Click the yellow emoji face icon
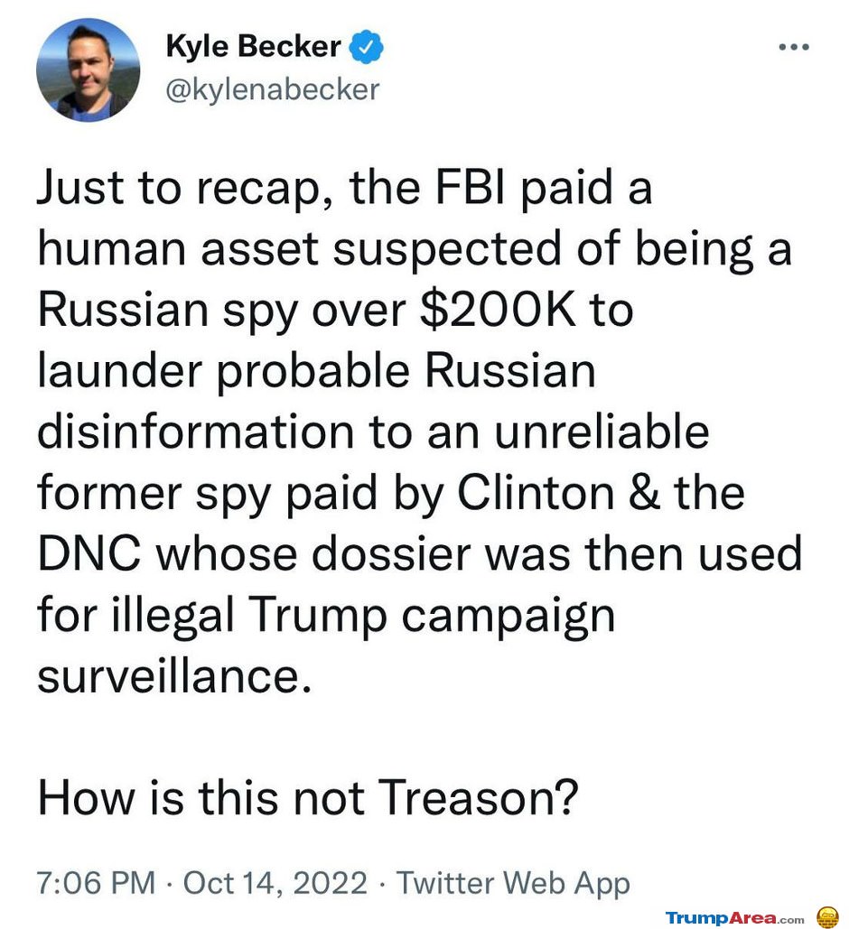The width and height of the screenshot is (849, 929). click(x=827, y=916)
